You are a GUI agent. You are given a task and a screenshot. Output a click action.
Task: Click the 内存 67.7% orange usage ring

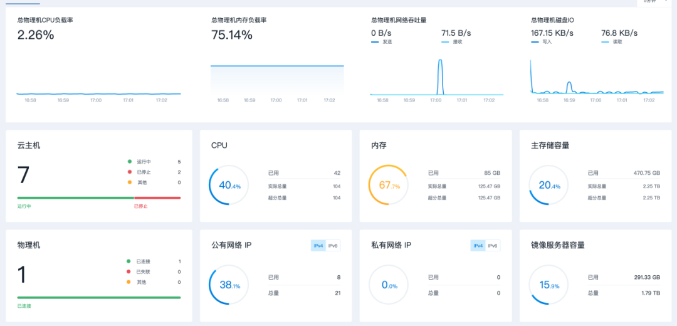(389, 186)
